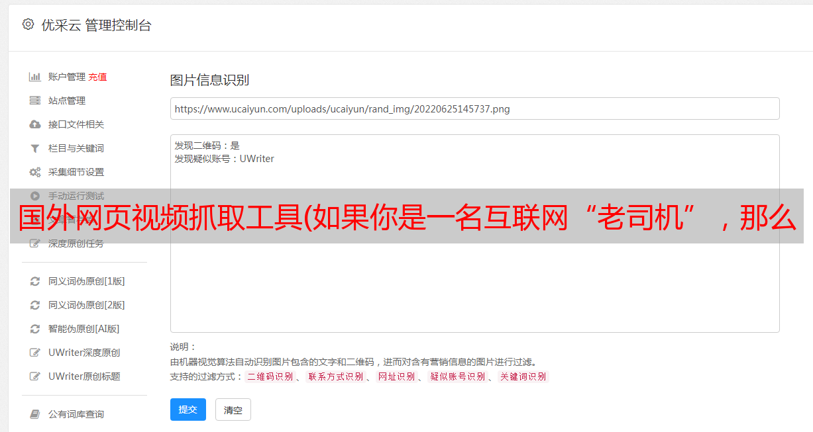Click the server icon beside 站点管理
The image size is (813, 432).
pyautogui.click(x=35, y=101)
